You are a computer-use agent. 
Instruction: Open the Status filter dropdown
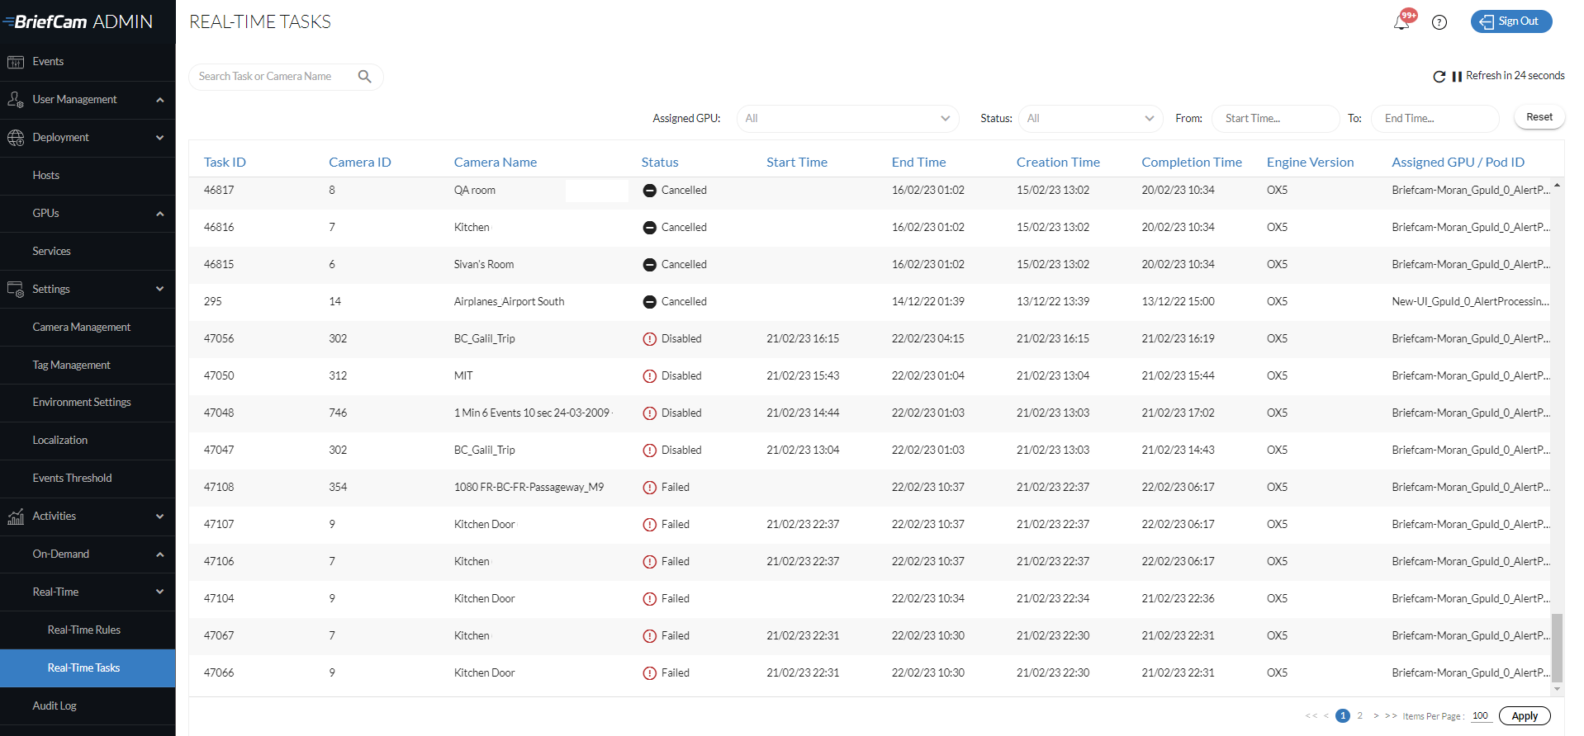pos(1090,119)
